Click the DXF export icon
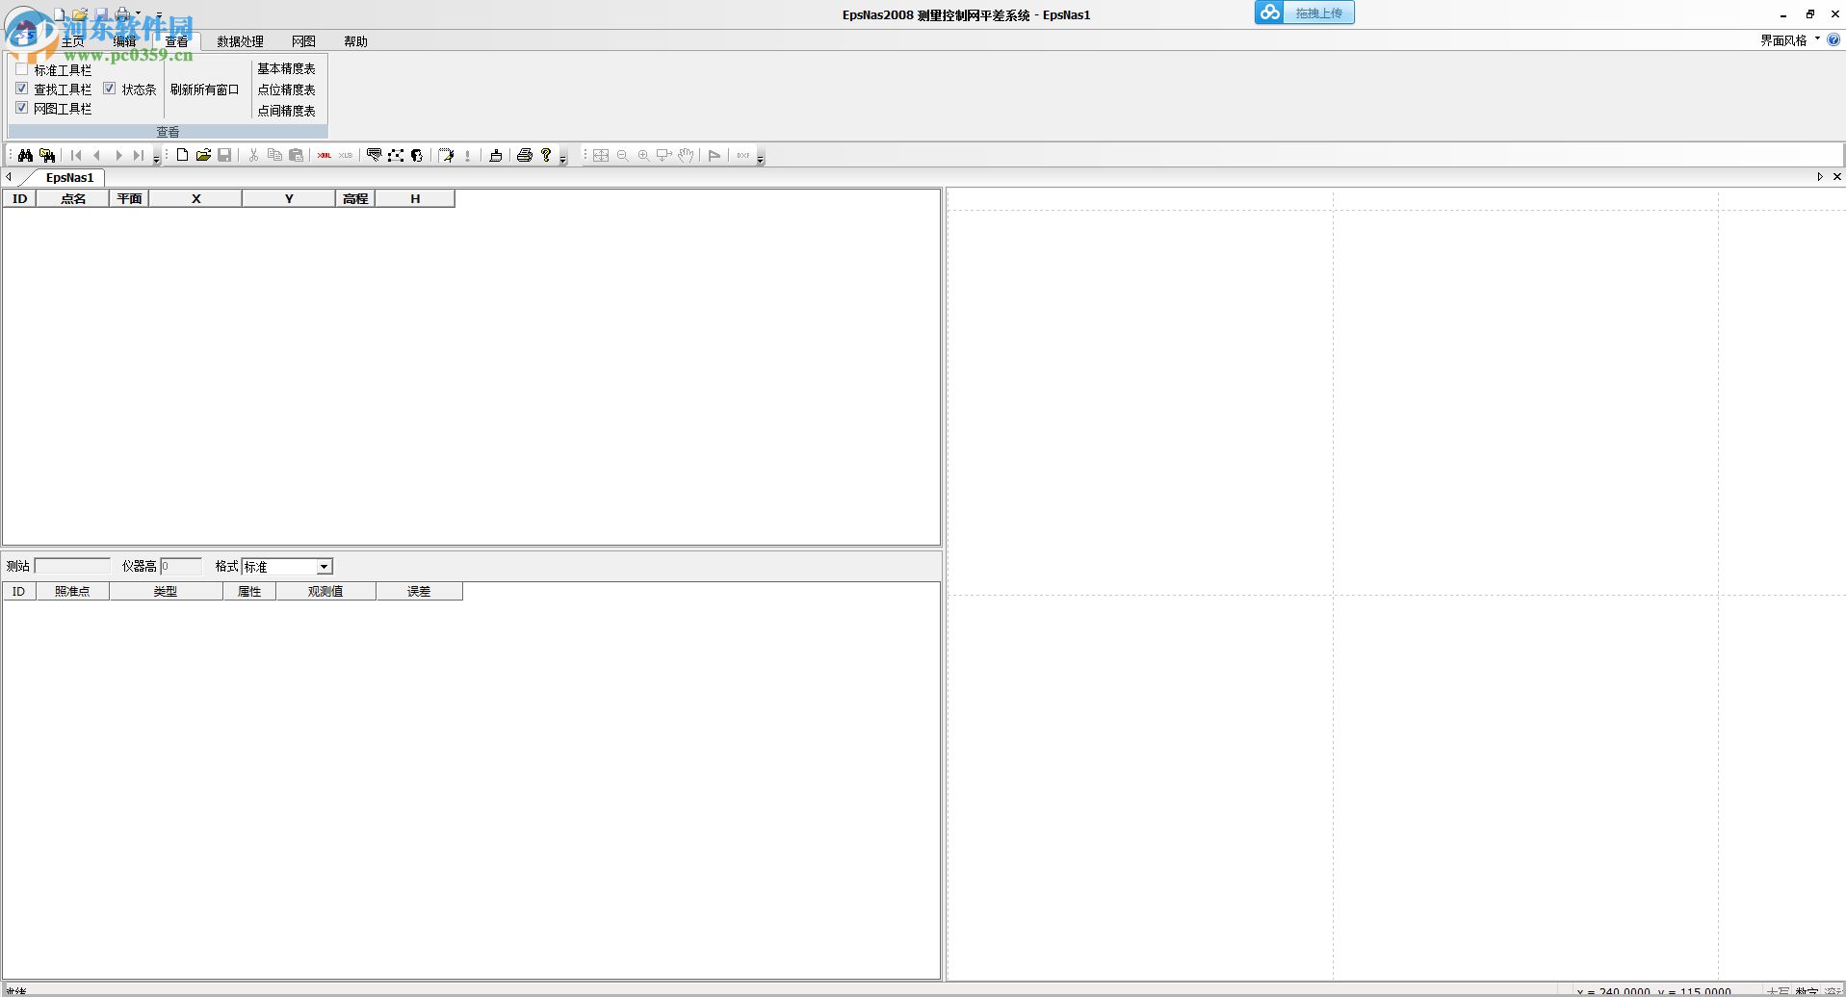 click(x=743, y=155)
